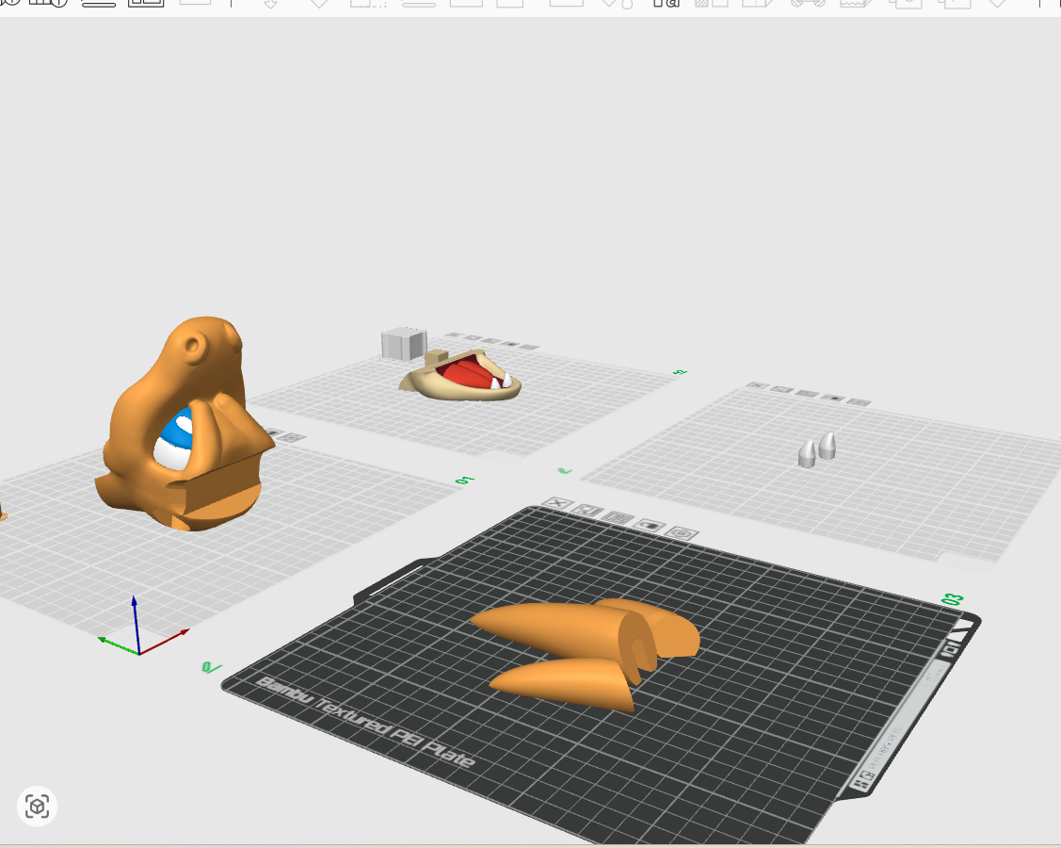This screenshot has width=1061, height=848.
Task: Open settings icon on the teeth plate
Action: (x=859, y=401)
